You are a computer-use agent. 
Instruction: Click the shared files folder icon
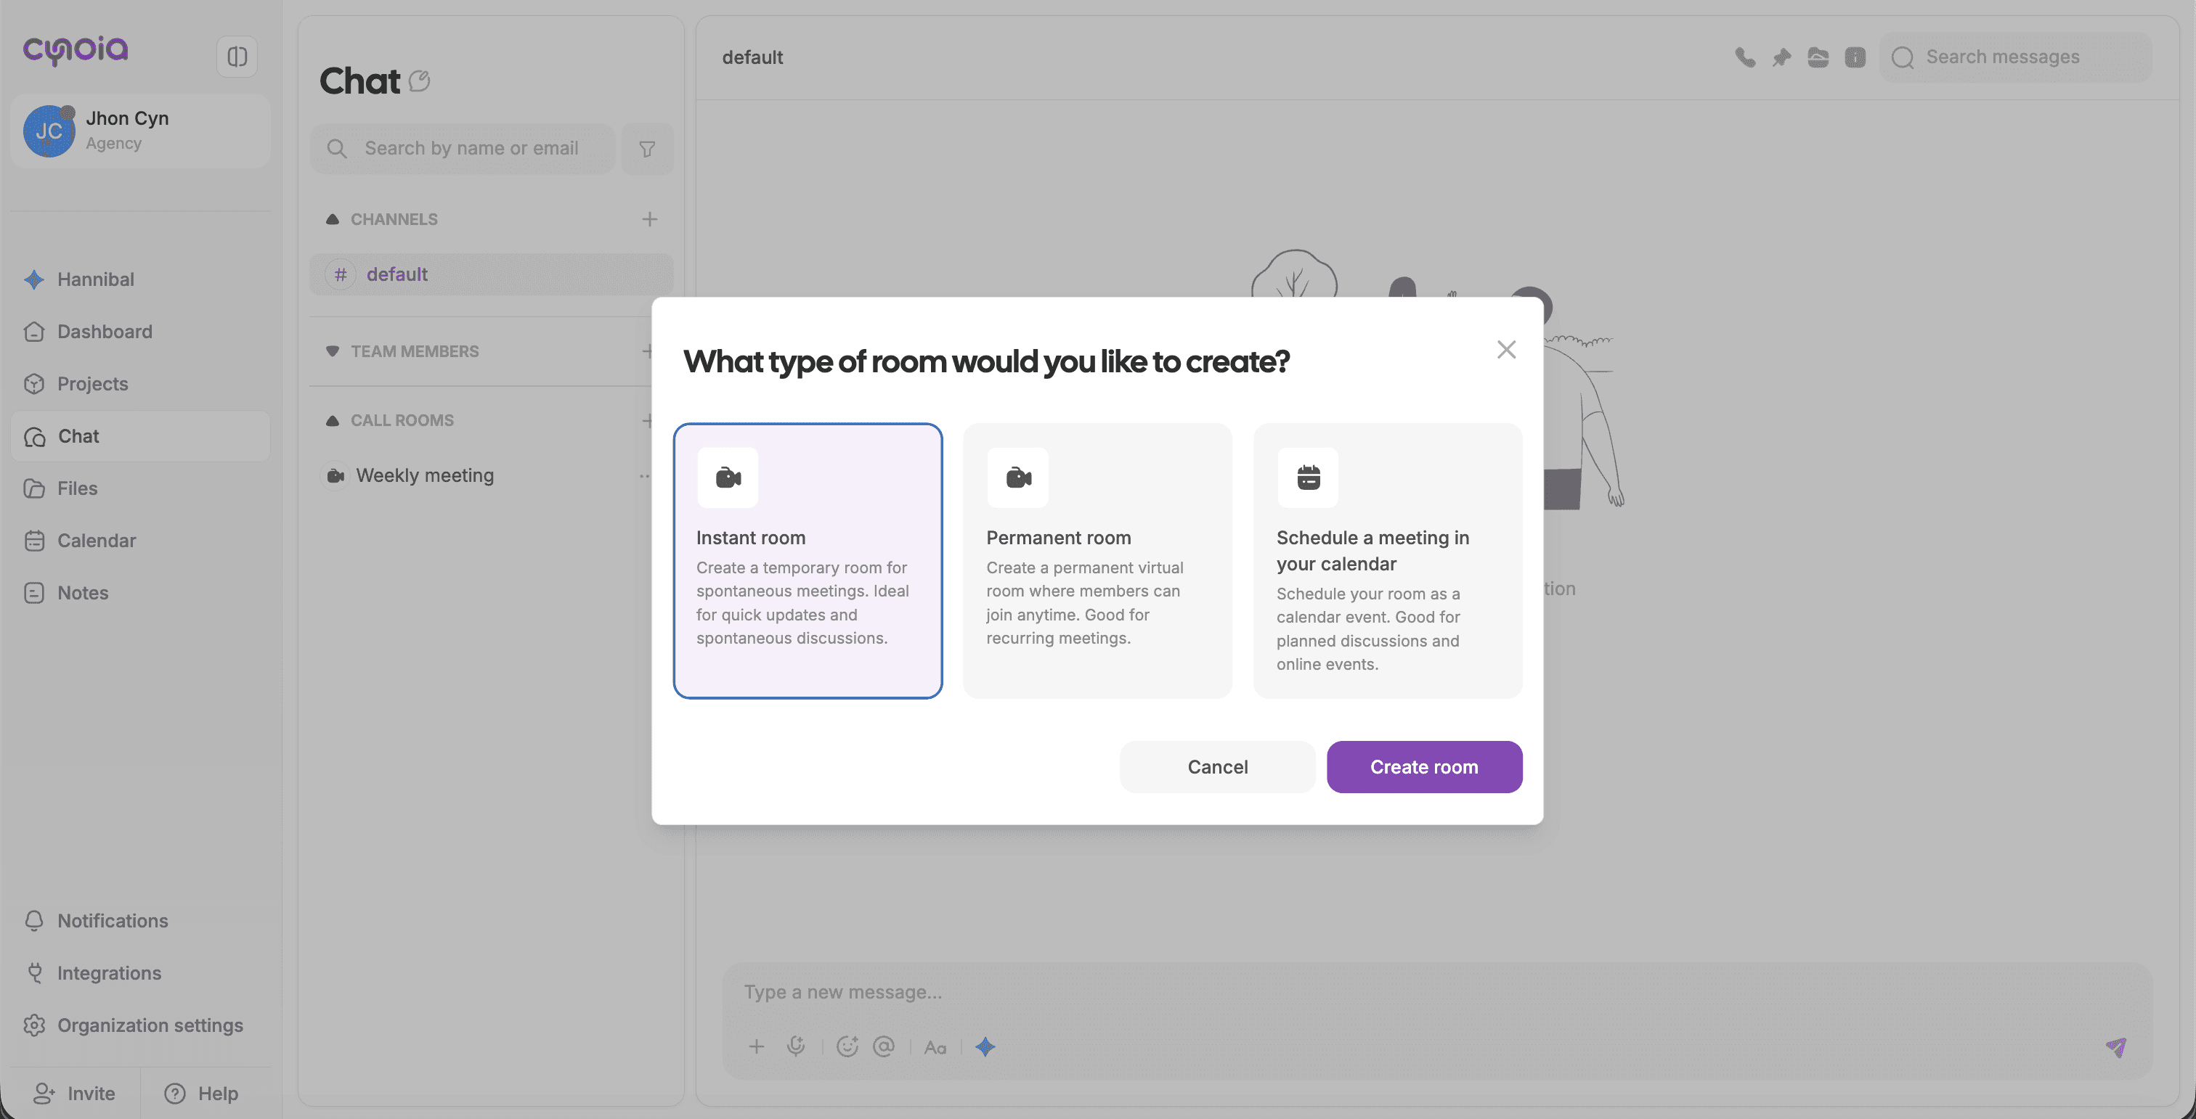click(1818, 57)
